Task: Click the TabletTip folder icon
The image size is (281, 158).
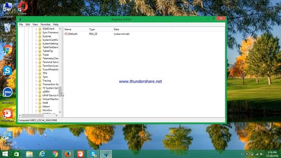Action: [x=40, y=51]
